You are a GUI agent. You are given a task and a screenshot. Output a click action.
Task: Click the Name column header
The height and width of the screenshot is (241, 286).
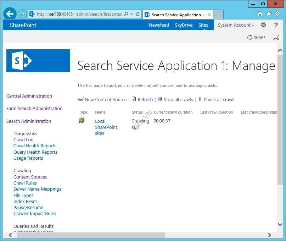click(100, 112)
